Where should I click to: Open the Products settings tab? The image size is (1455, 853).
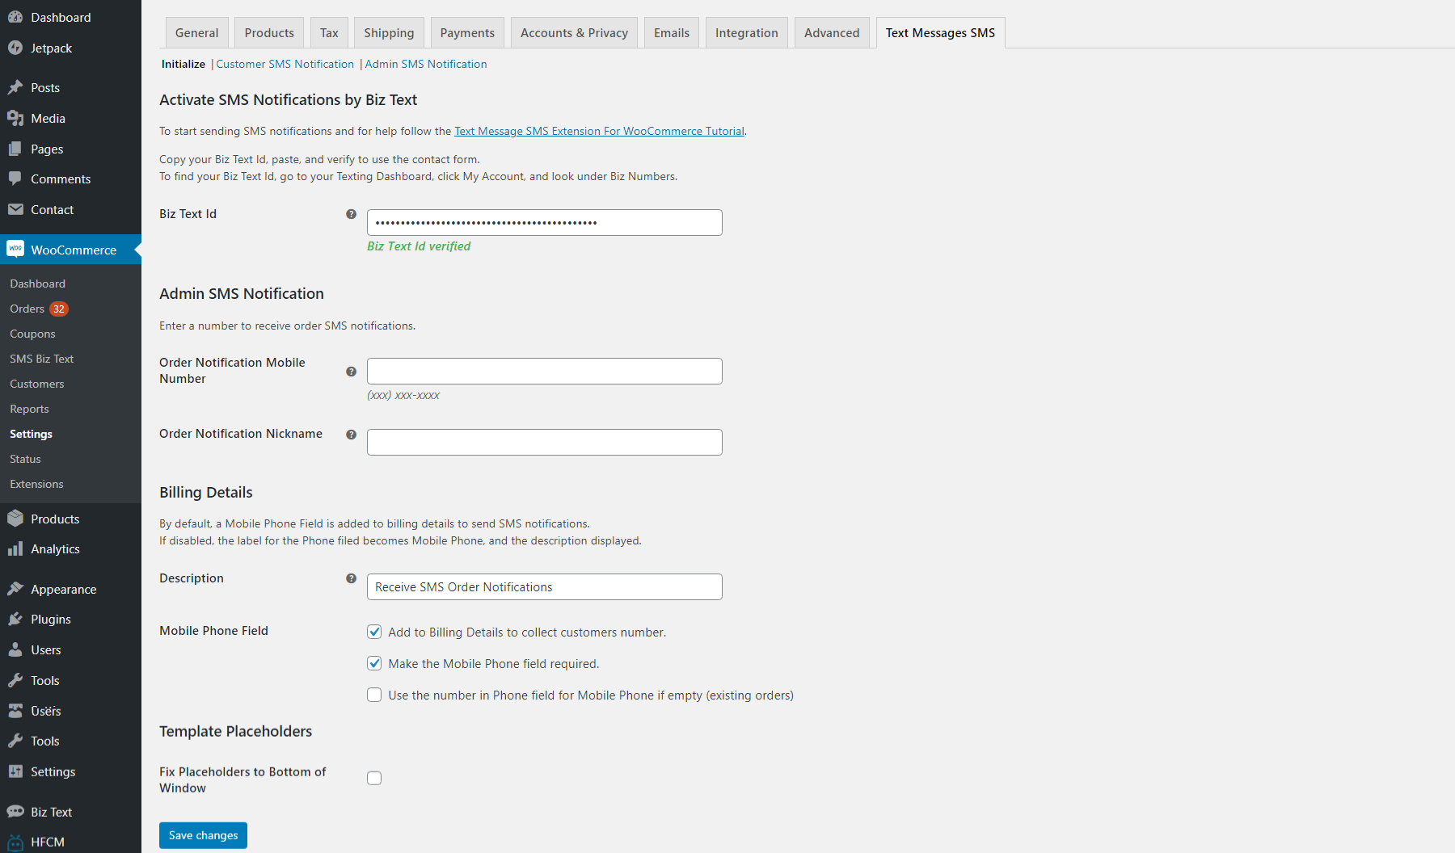[x=269, y=32]
